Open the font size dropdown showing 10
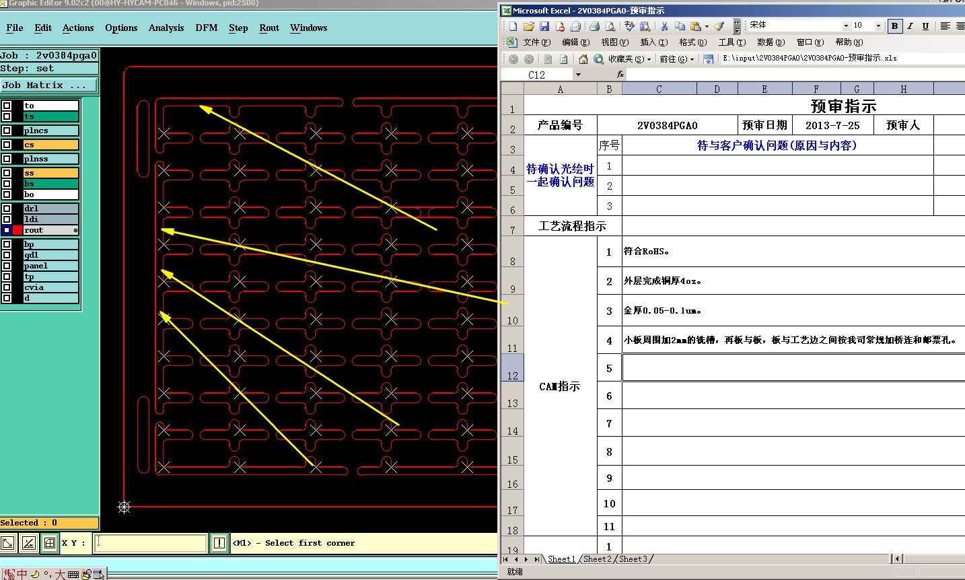This screenshot has width=965, height=580. [x=878, y=26]
